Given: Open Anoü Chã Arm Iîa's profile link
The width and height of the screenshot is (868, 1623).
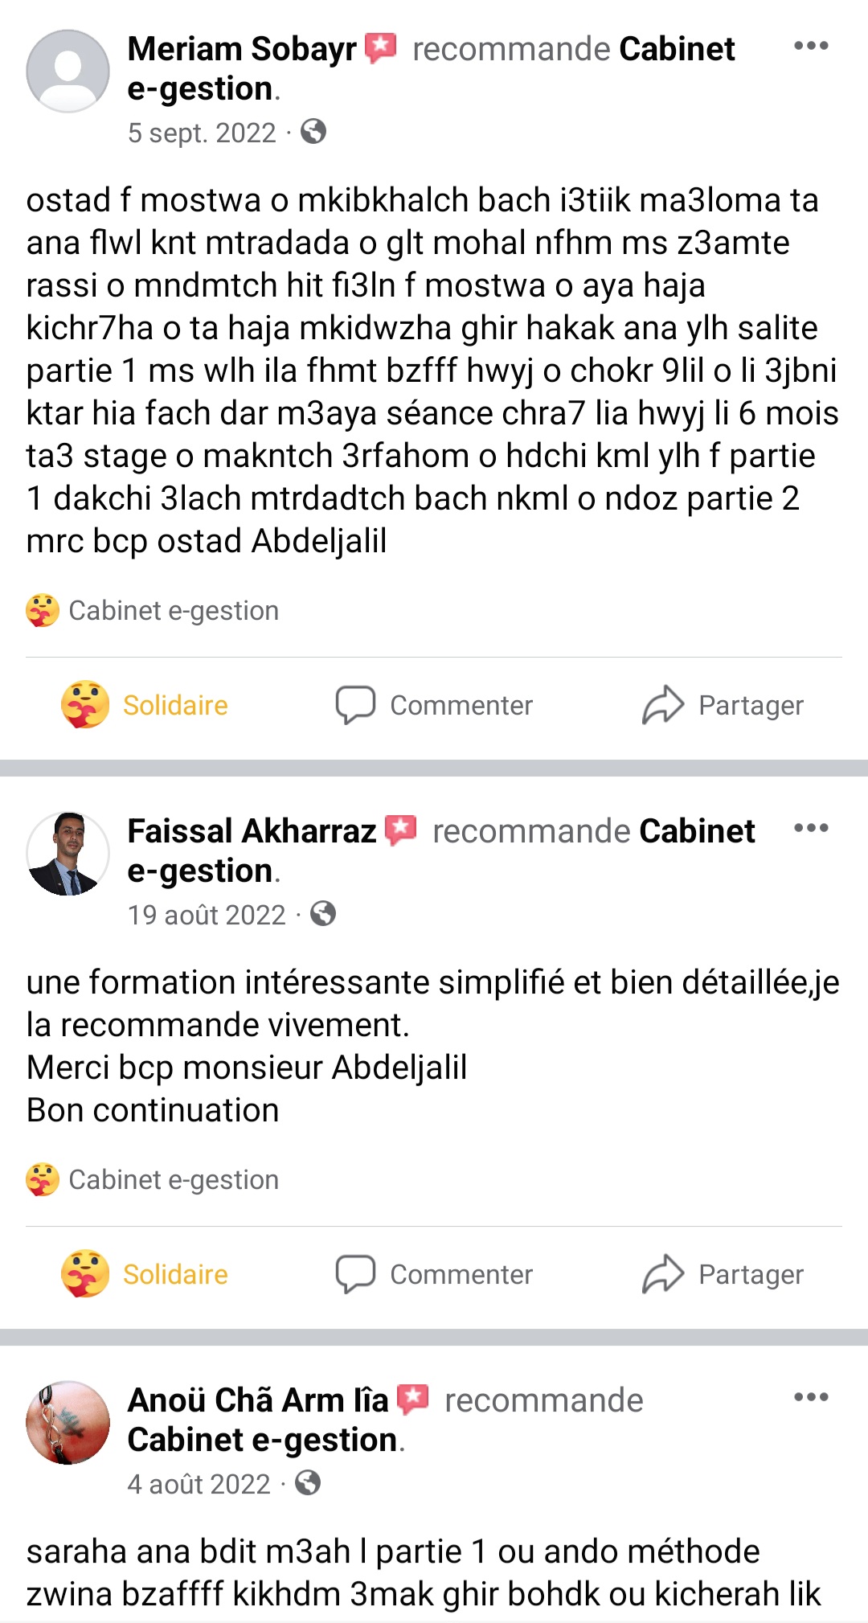Looking at the screenshot, I should coord(257,1400).
